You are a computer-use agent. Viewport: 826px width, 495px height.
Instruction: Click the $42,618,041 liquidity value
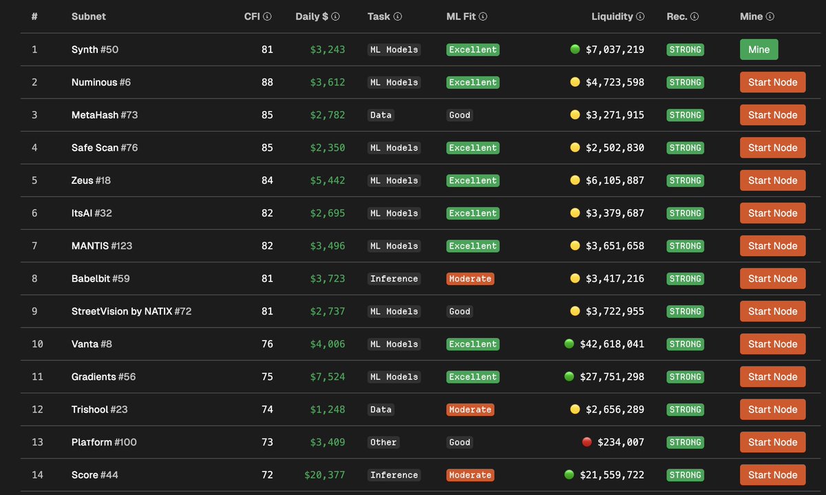[x=612, y=344]
